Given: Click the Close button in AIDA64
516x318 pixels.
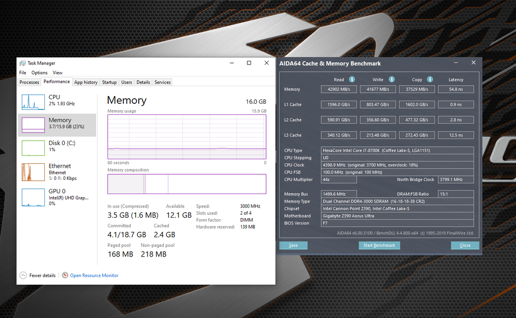Looking at the screenshot, I should pos(465,245).
